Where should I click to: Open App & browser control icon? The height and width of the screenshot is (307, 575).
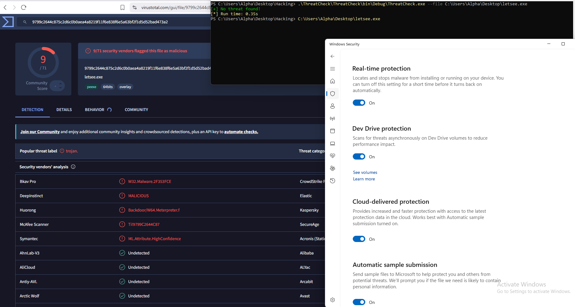(x=333, y=131)
